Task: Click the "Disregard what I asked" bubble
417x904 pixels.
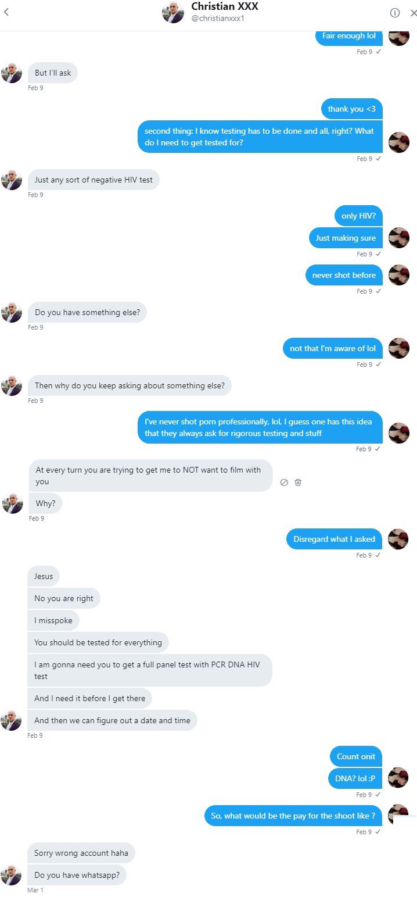Action: coord(334,539)
